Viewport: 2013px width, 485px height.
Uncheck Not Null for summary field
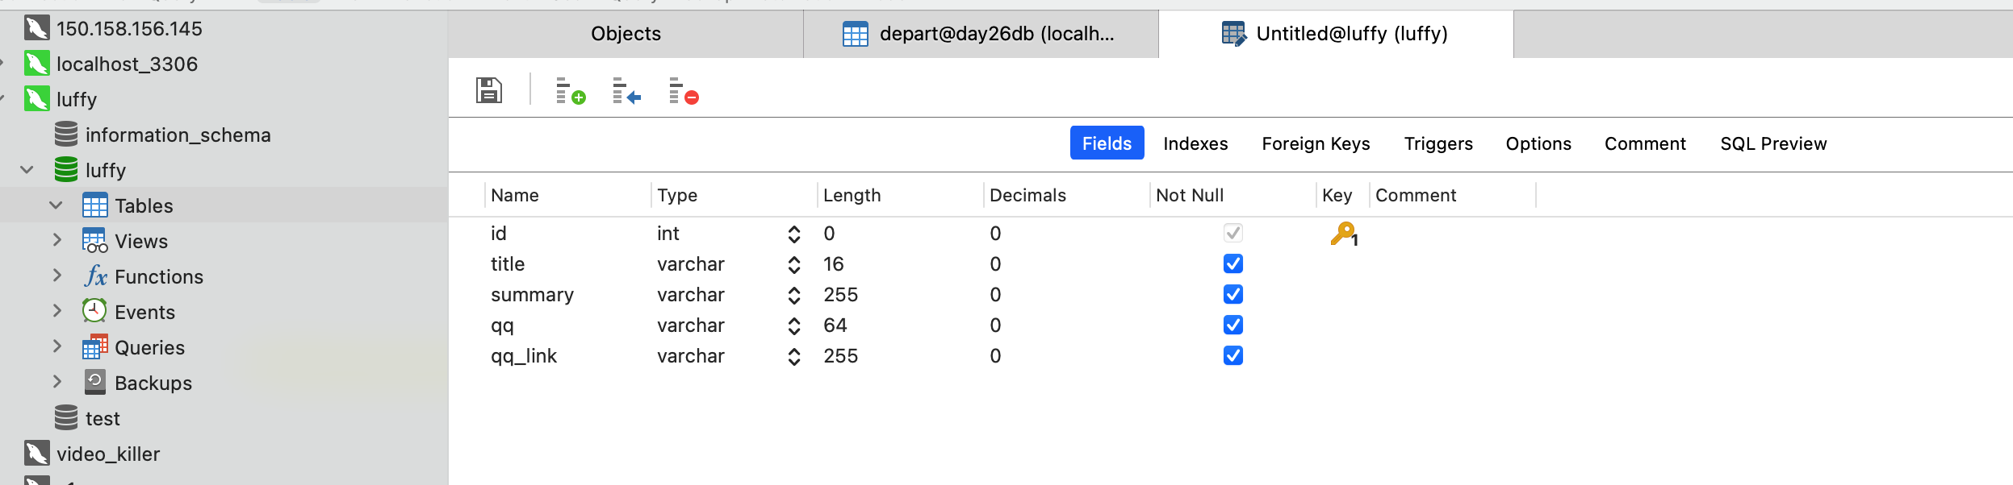[x=1233, y=295]
